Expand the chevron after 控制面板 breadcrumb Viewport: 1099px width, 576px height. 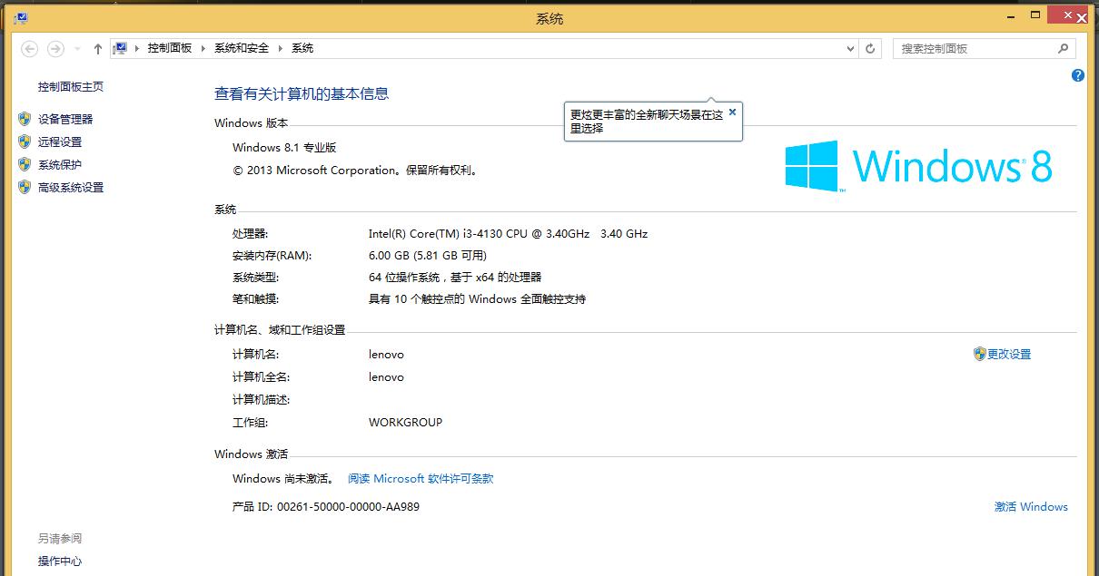tap(203, 48)
